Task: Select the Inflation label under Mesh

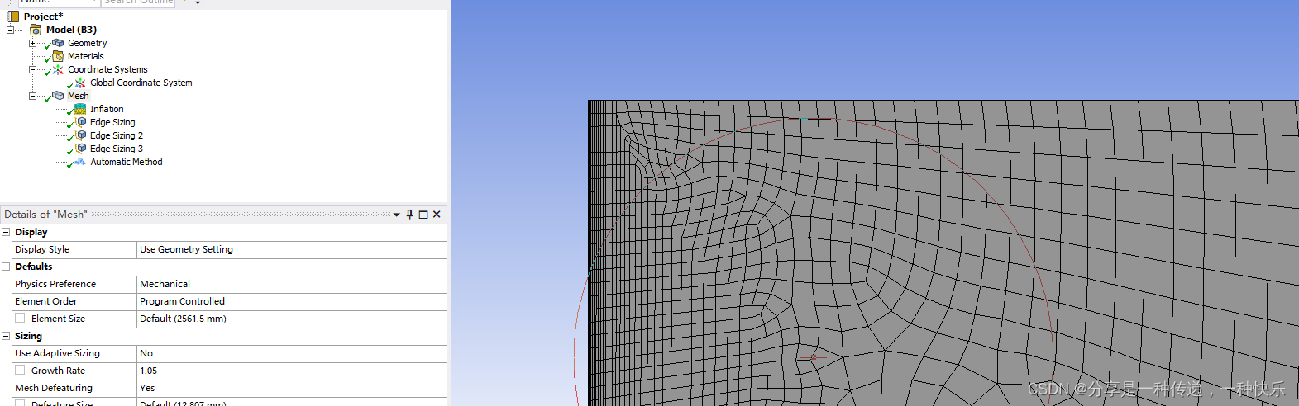Action: point(107,109)
